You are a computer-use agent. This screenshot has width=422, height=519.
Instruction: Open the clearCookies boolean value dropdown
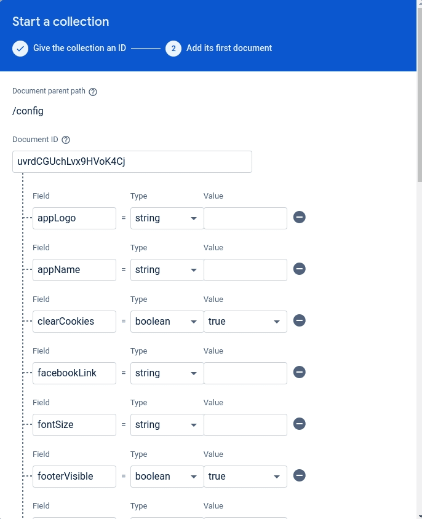tap(245, 321)
